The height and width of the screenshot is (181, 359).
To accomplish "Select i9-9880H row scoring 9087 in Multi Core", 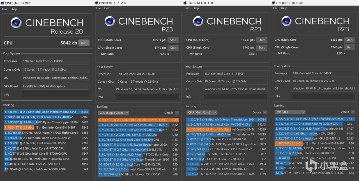I will click(x=227, y=139).
